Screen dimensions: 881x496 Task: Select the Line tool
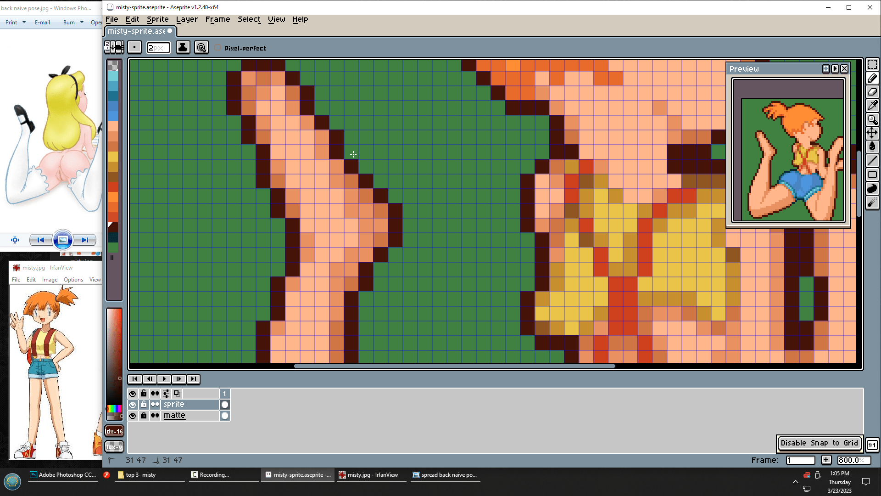872,161
